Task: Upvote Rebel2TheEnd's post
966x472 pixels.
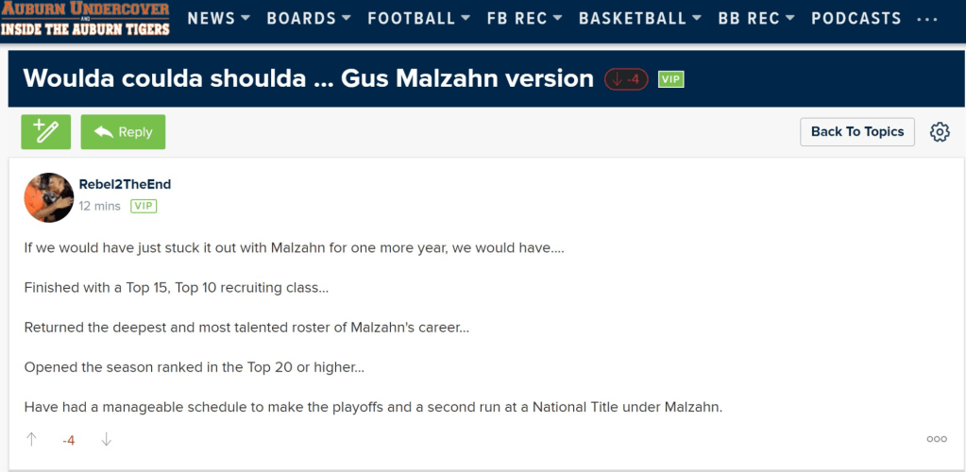Action: 32,439
